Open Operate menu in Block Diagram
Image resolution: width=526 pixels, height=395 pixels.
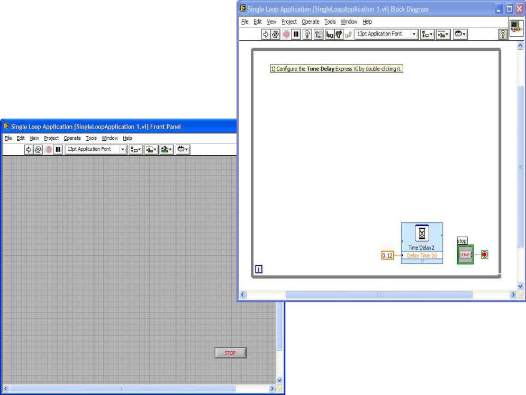click(x=311, y=22)
